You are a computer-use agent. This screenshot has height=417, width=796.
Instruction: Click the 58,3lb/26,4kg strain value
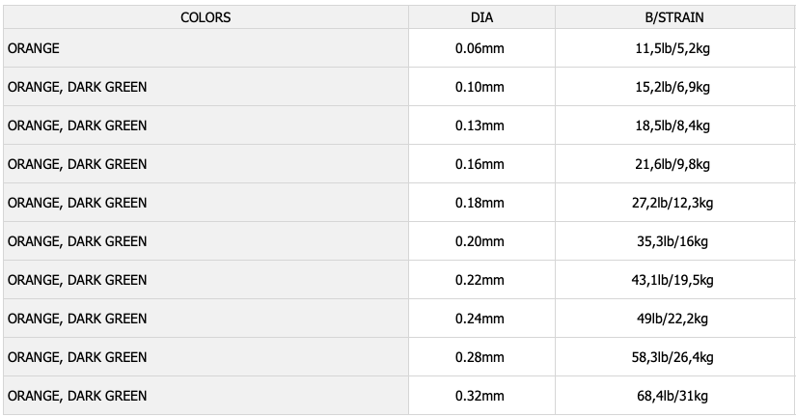coord(672,357)
